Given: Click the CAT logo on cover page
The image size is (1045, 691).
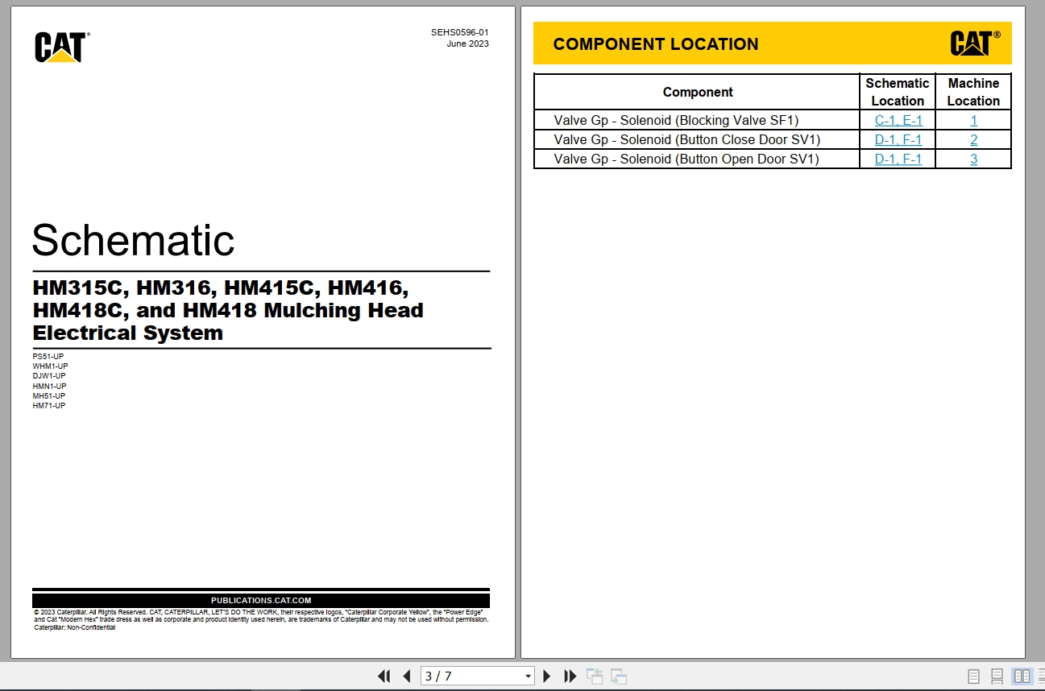Looking at the screenshot, I should click(x=62, y=48).
